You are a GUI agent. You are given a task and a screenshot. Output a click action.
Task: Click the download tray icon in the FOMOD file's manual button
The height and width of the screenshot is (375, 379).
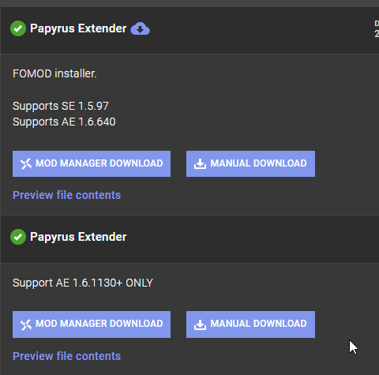(200, 163)
